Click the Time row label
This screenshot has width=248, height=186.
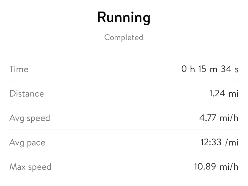pos(19,69)
